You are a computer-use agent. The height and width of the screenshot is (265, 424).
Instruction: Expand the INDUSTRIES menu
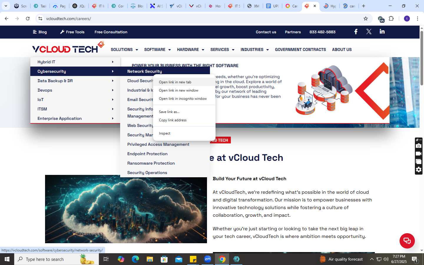point(255,49)
